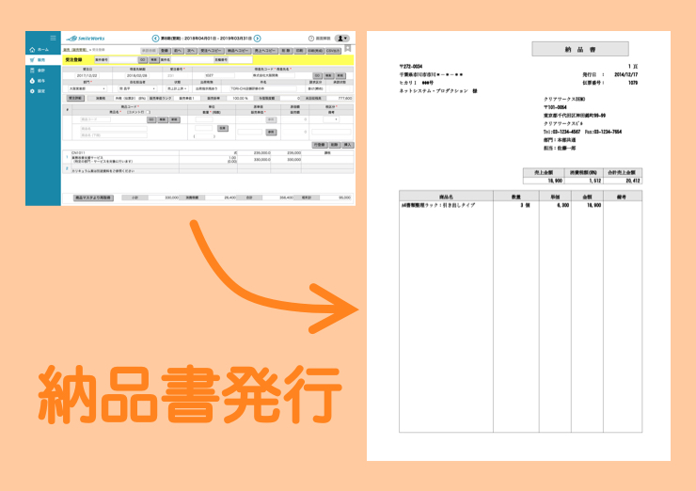
Task: Click the 販売 breadcrumb link
Action: (x=74, y=50)
